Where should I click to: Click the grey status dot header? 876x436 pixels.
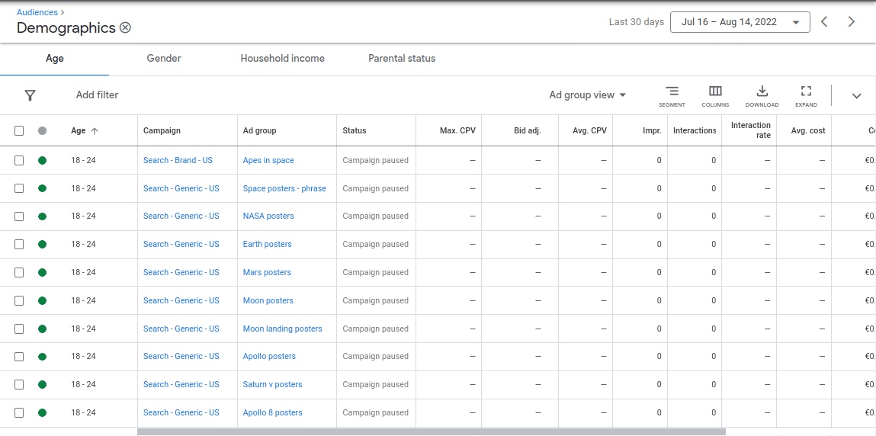[x=43, y=130]
